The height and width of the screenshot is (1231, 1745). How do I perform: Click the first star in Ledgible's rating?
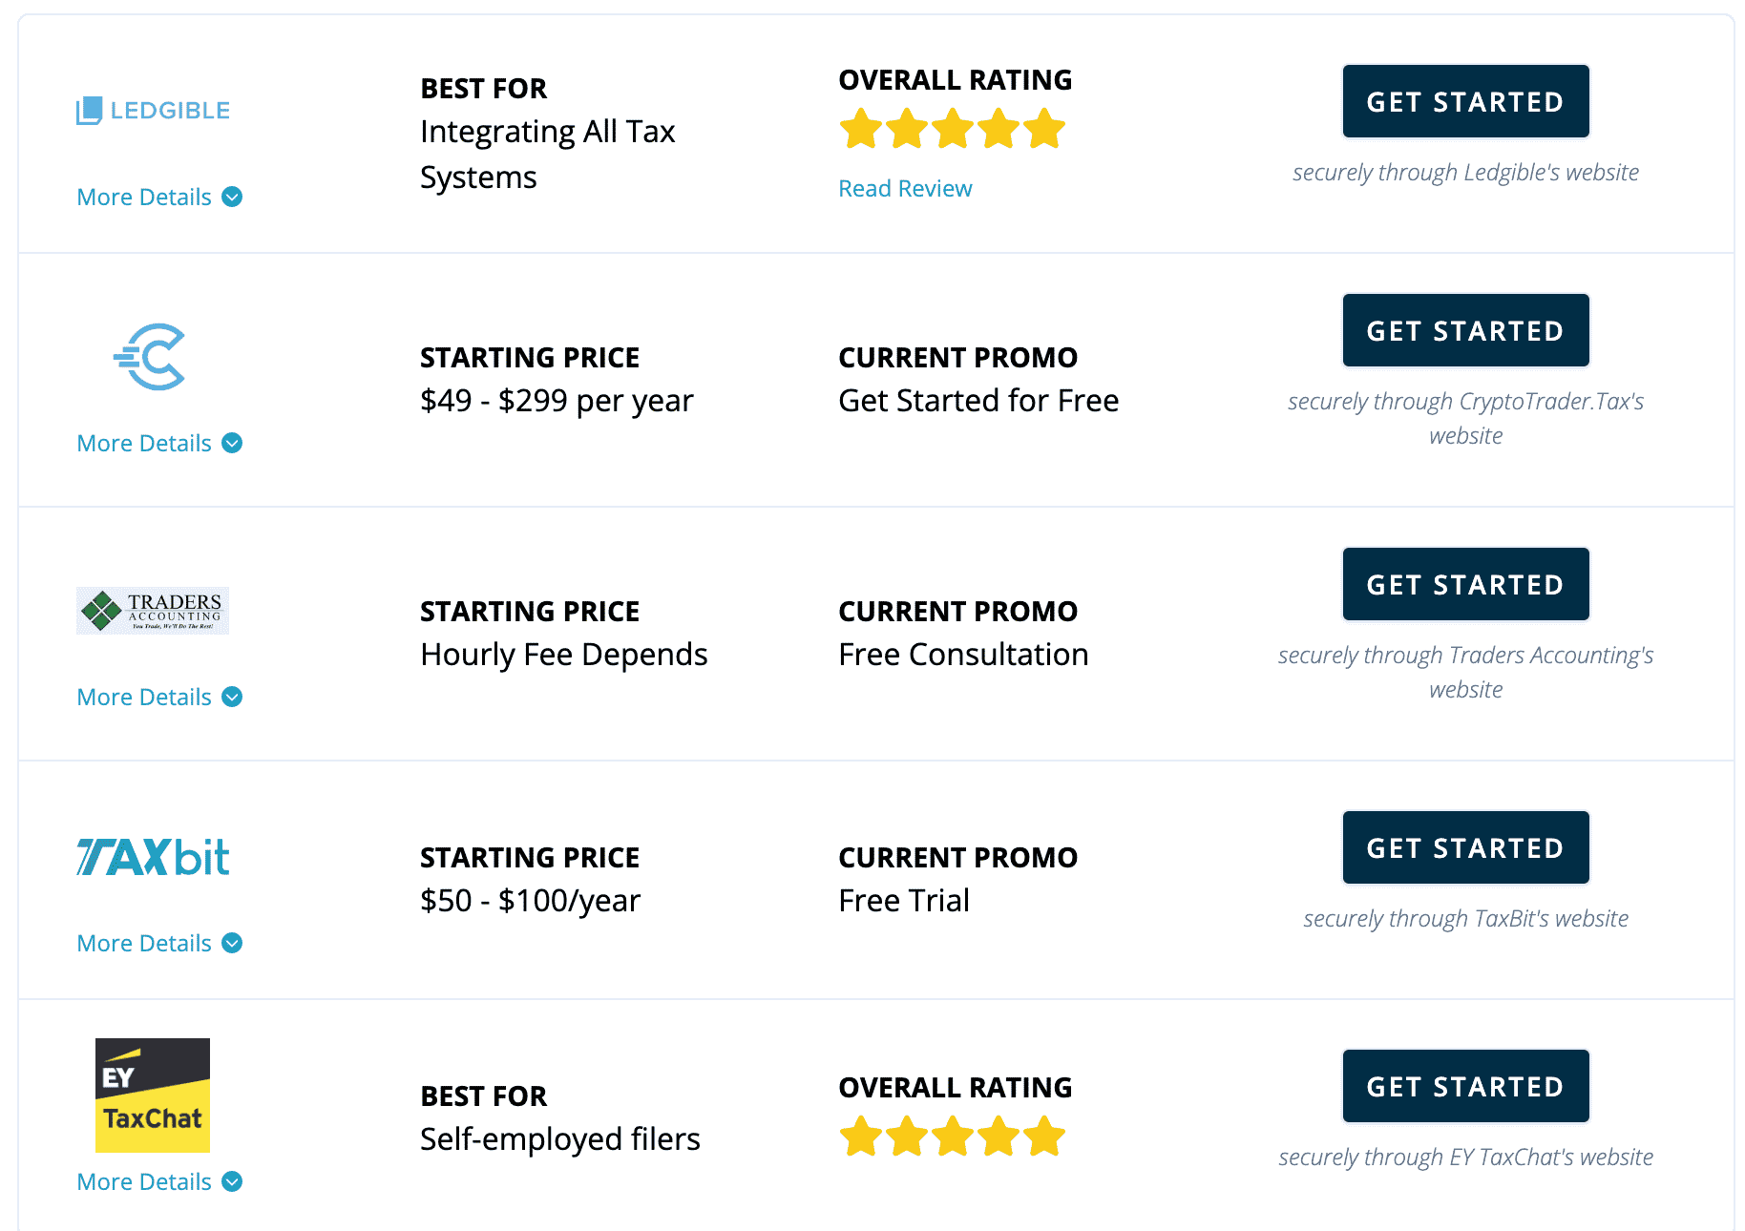861,129
